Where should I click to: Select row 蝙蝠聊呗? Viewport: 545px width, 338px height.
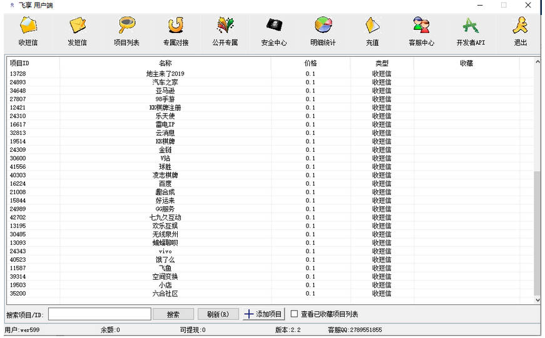click(x=270, y=242)
